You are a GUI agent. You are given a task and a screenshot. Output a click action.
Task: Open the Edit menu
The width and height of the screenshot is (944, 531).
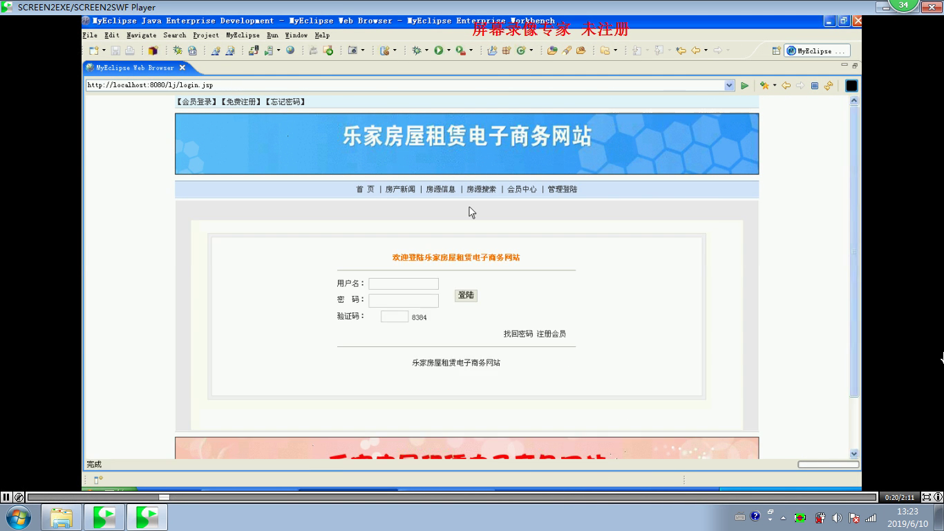click(x=112, y=35)
